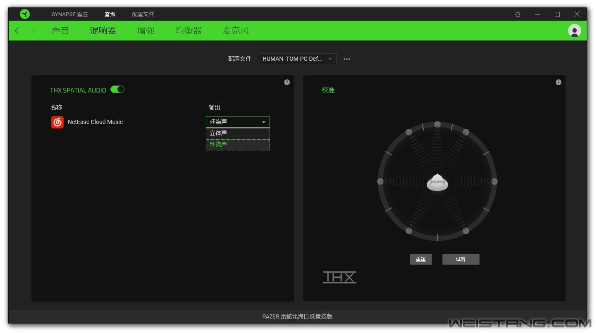This screenshot has width=597, height=333.
Task: Collapse the NetEase output dropdown
Action: (238, 122)
